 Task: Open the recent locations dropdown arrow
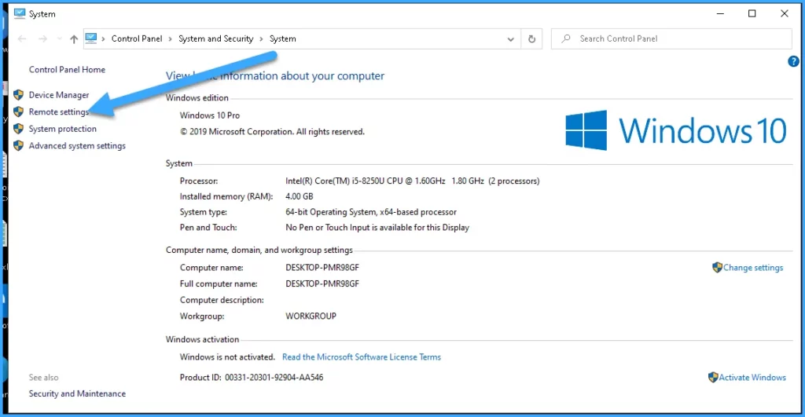click(57, 39)
